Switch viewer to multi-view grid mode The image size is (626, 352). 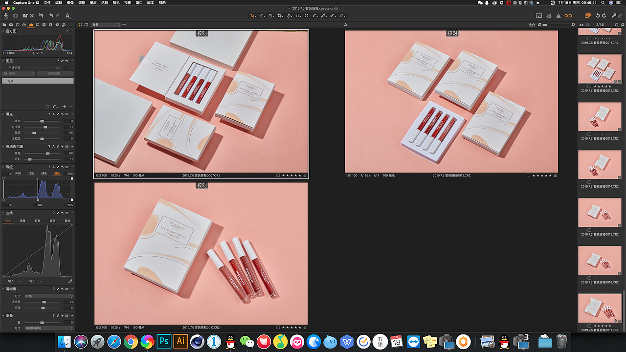pos(81,24)
